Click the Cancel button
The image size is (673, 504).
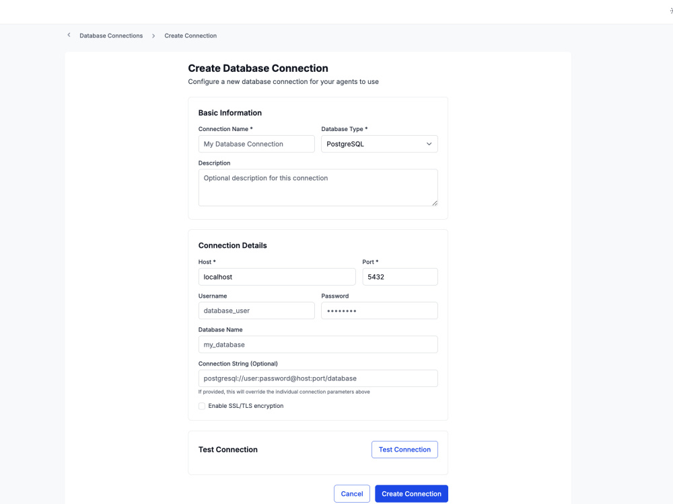pos(352,494)
